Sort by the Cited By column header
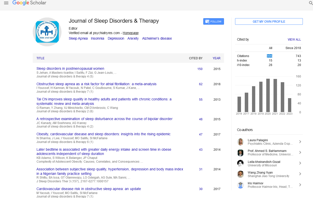The height and width of the screenshot is (198, 313). click(195, 58)
